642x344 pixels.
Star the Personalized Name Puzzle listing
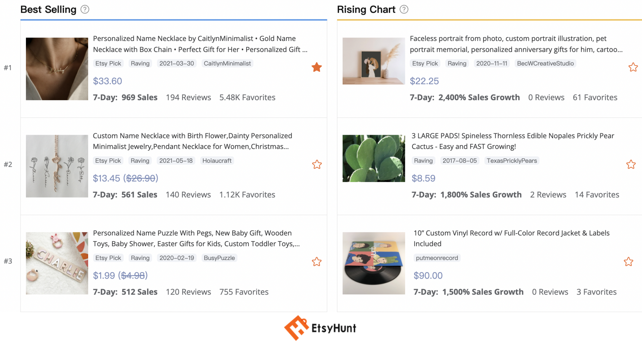pos(317,262)
